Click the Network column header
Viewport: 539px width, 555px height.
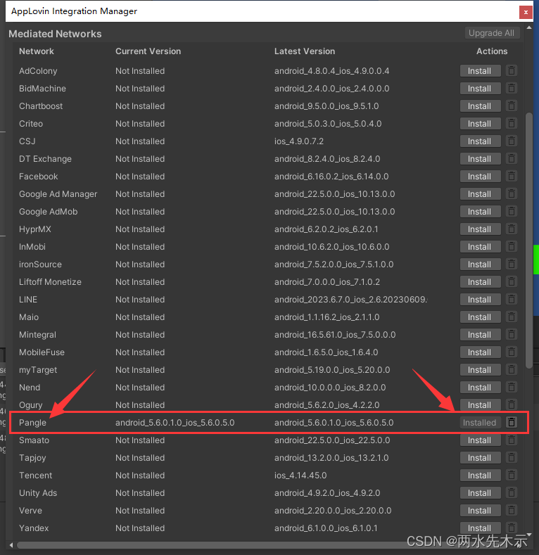[37, 51]
